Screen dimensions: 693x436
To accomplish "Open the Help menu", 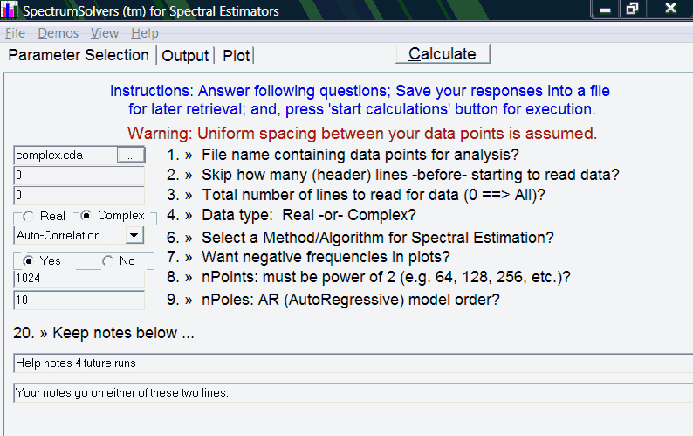I will tap(145, 33).
